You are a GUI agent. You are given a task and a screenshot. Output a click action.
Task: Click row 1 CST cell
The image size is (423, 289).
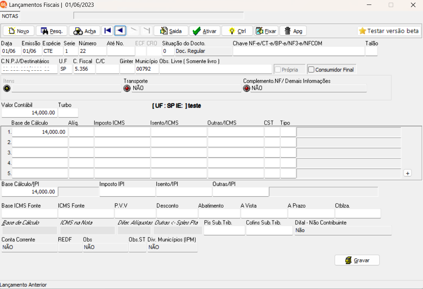click(272, 132)
